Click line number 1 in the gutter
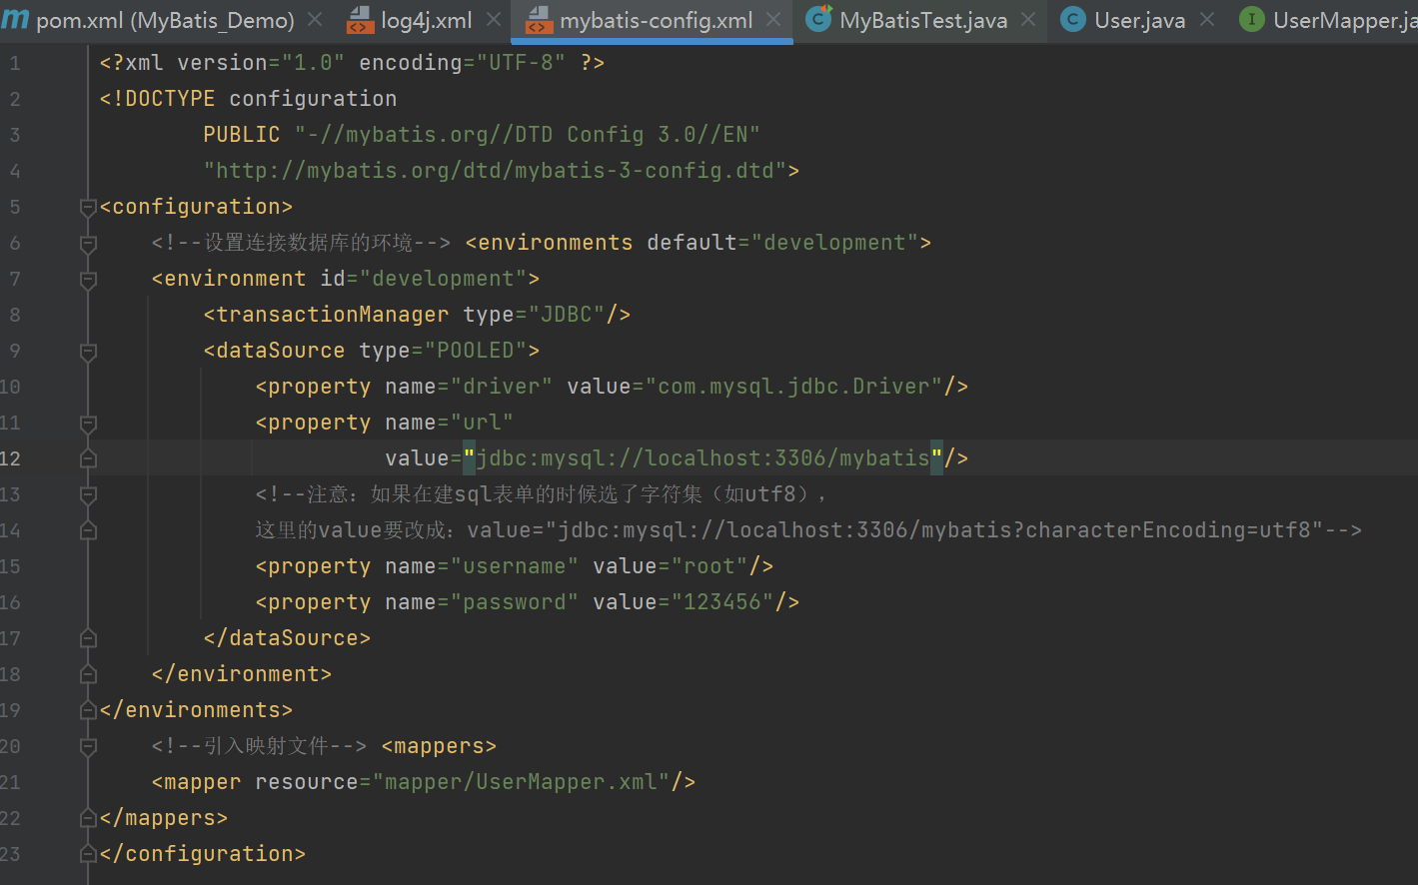Screen dimensions: 1418x885 (14, 63)
